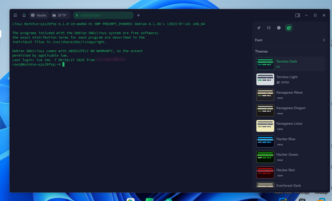
Task: Expand the Font settings chevron
Action: pos(324,40)
